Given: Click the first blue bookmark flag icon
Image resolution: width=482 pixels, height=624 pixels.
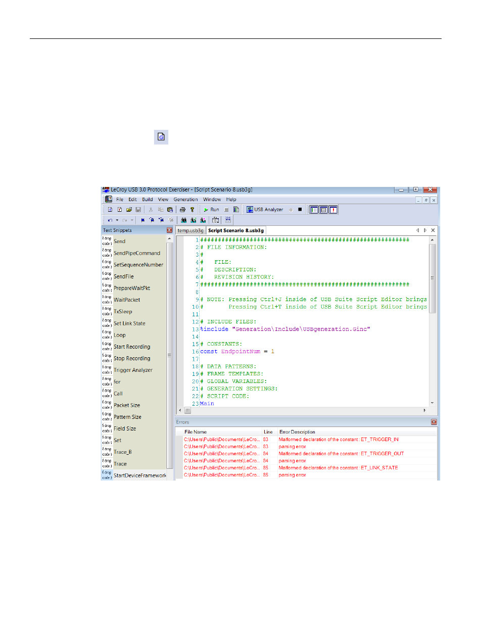Looking at the screenshot, I should click(143, 220).
